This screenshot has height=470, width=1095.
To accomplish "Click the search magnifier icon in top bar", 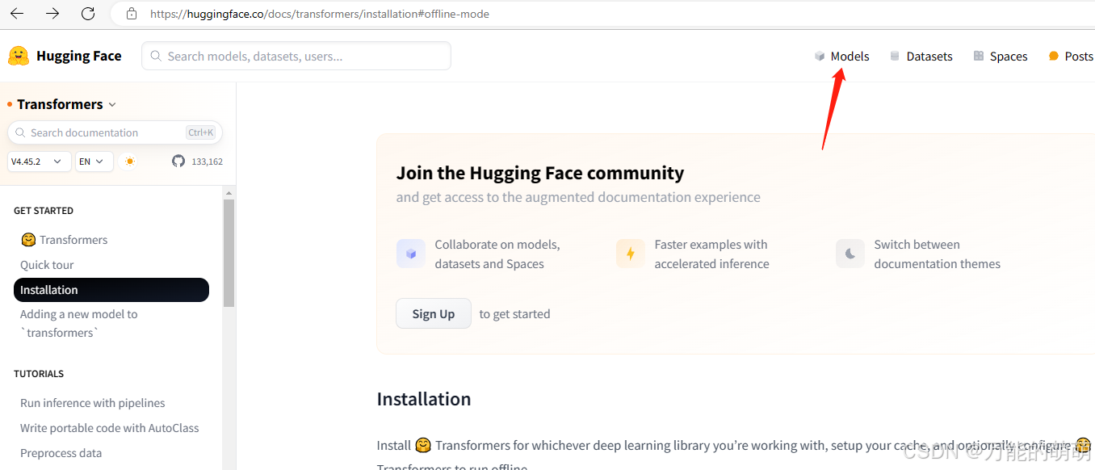I will [x=157, y=57].
